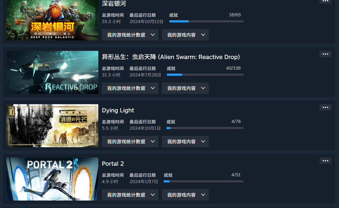Select the Portal 2 cover art
This screenshot has height=208, width=339.
[x=52, y=179]
